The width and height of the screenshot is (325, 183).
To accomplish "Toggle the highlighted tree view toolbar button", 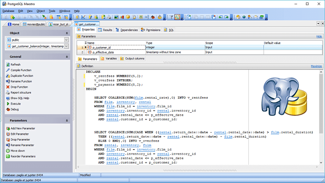I will tap(177, 17).
